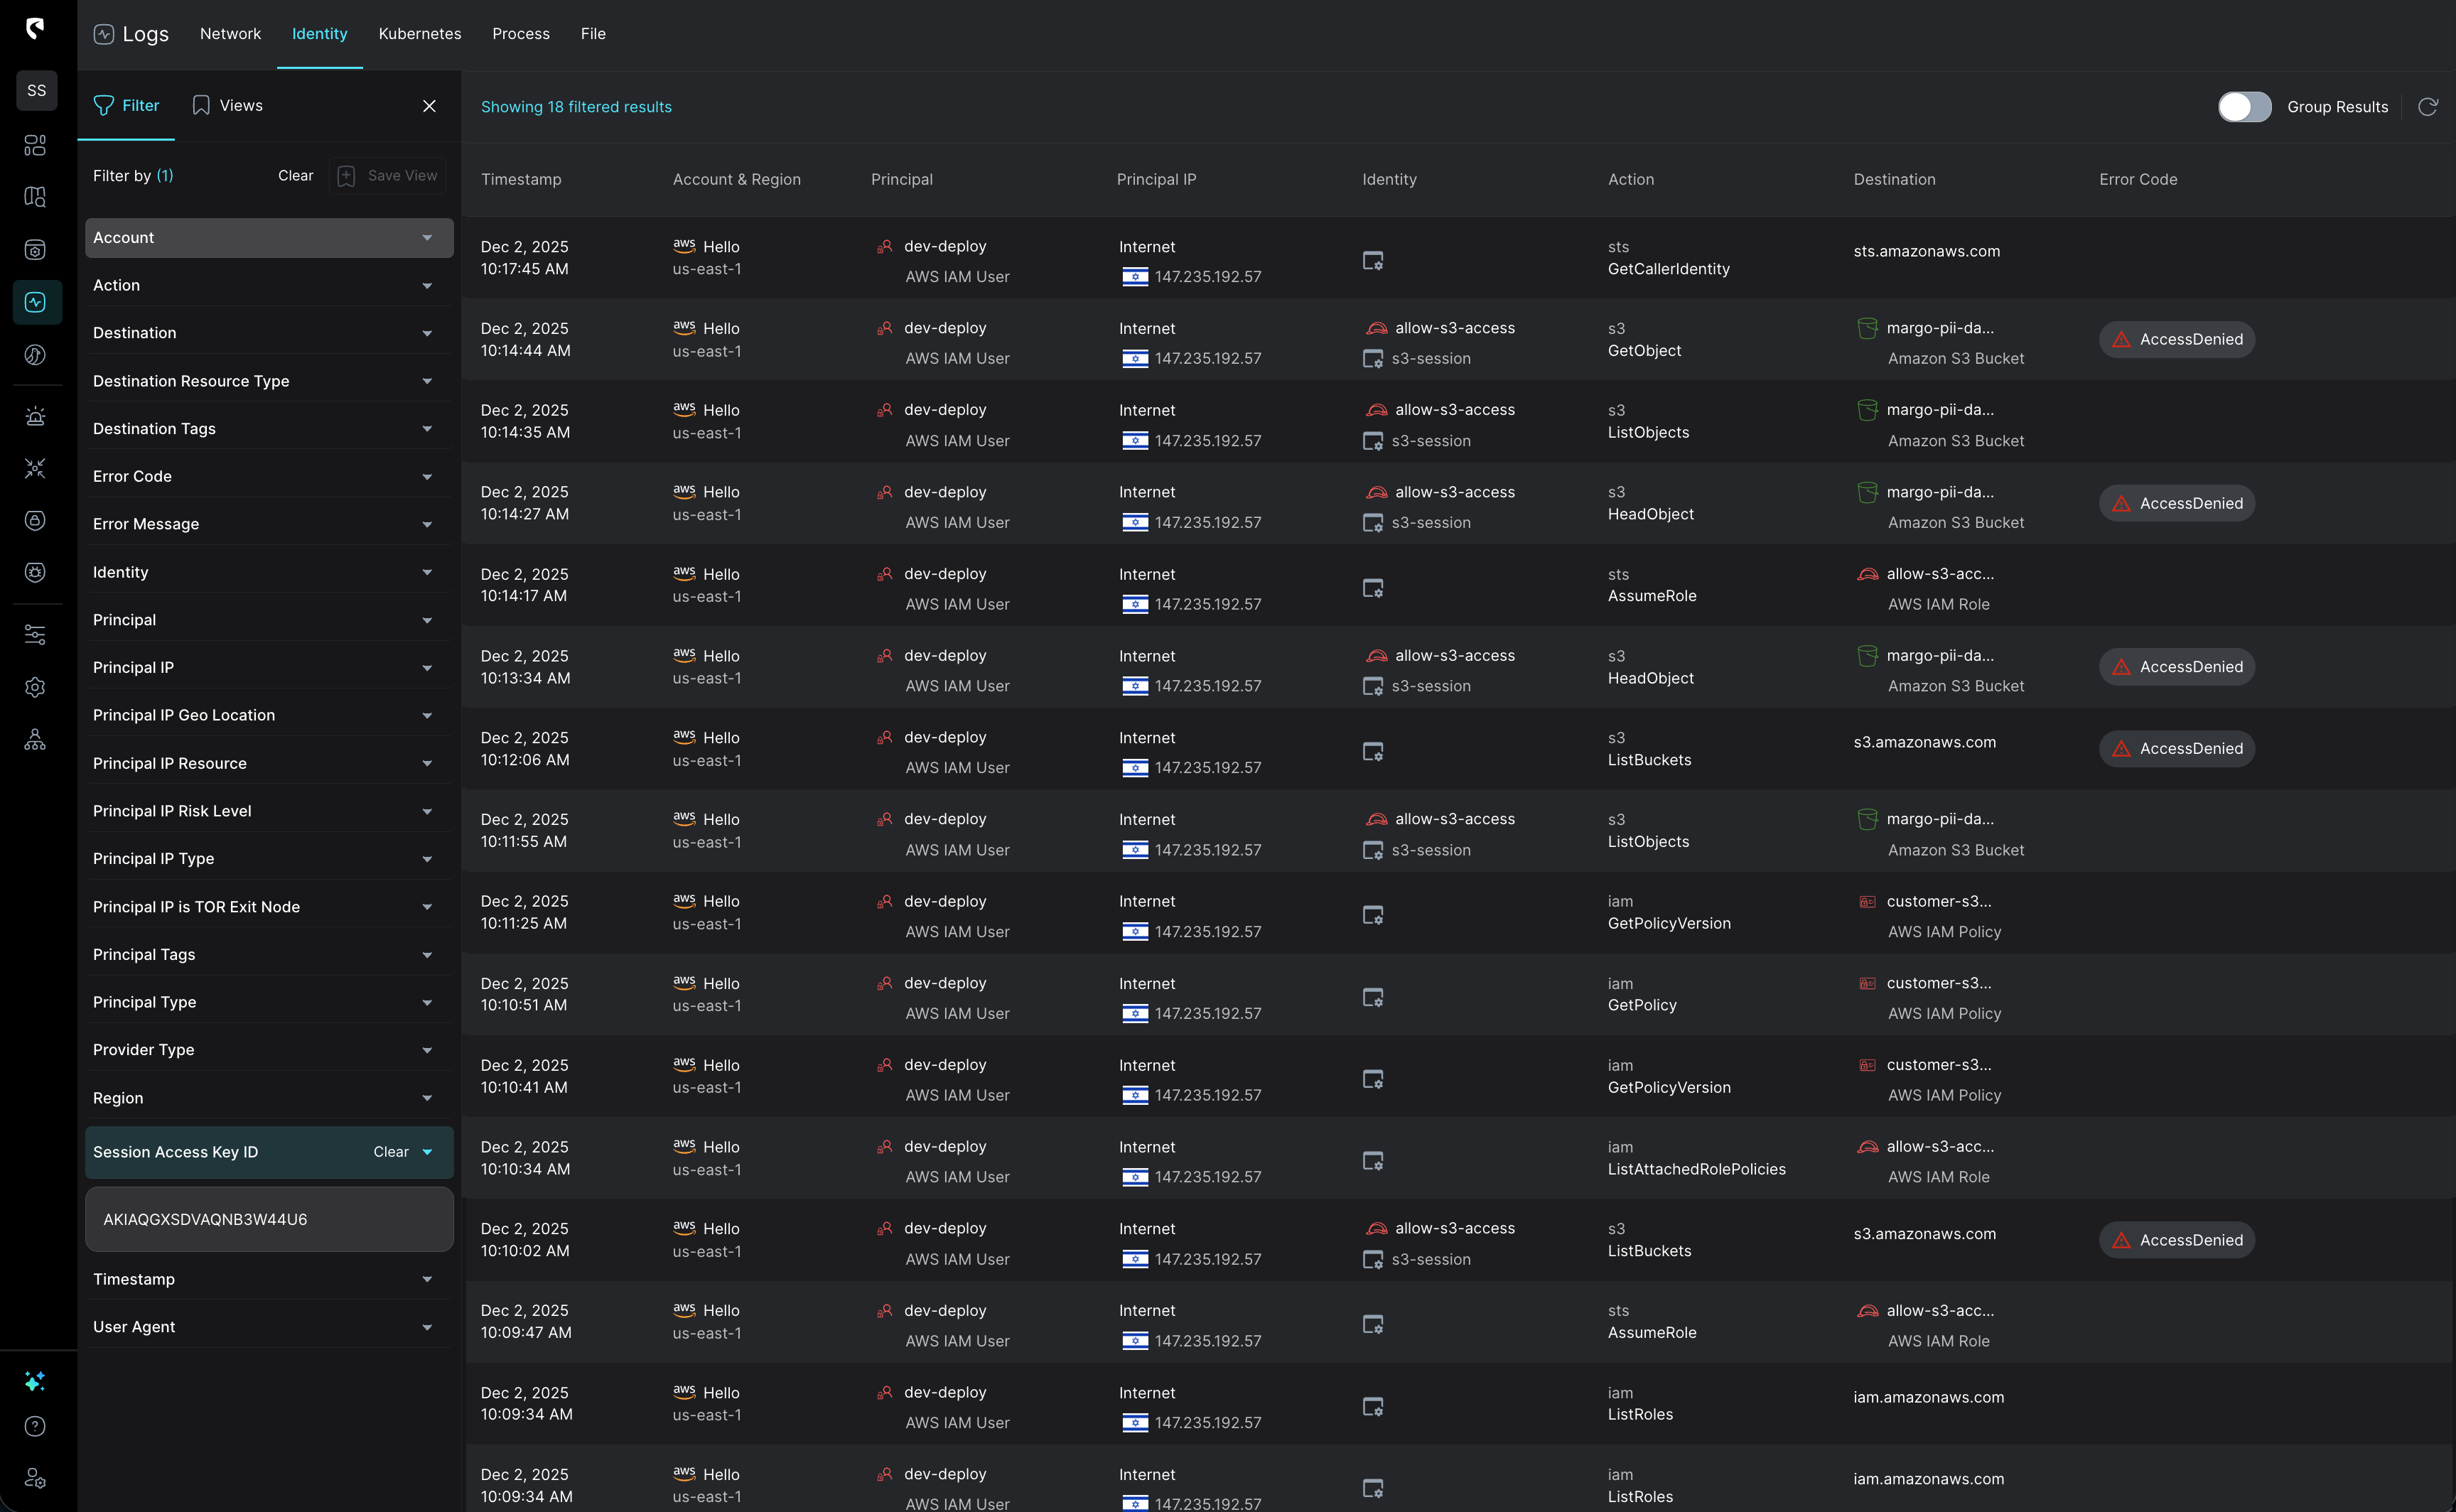
Task: Collapse the Session Access Key ID filter
Action: tap(428, 1152)
